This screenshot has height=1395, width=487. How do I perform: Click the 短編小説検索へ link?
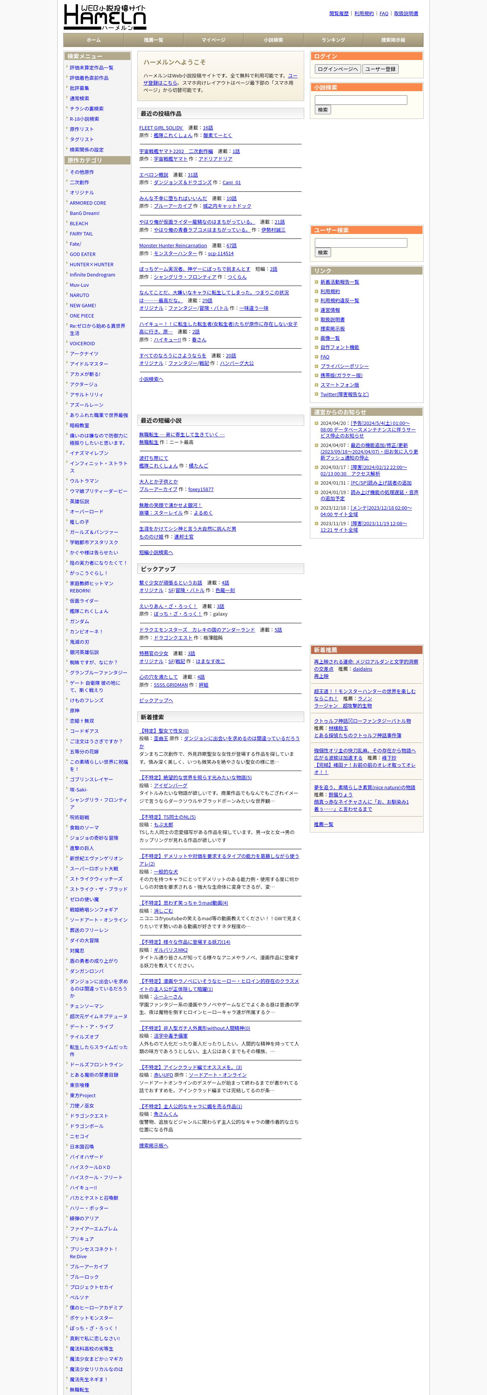(x=156, y=552)
